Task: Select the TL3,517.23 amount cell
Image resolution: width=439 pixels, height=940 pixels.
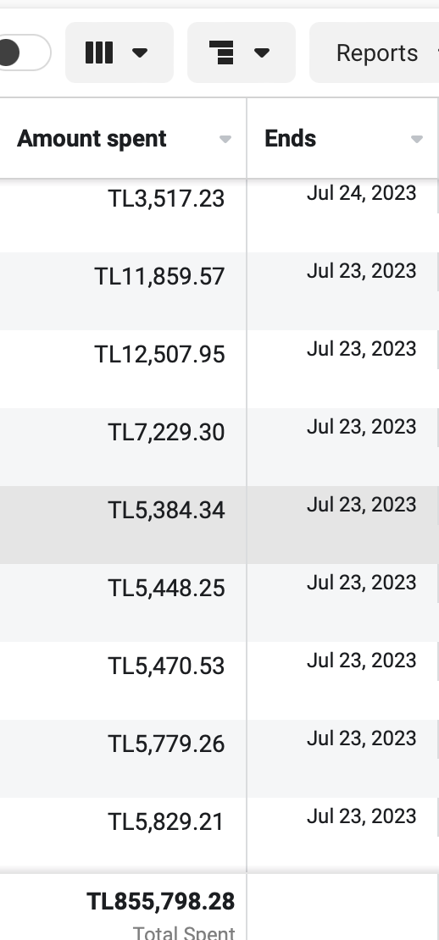Action: point(123,213)
